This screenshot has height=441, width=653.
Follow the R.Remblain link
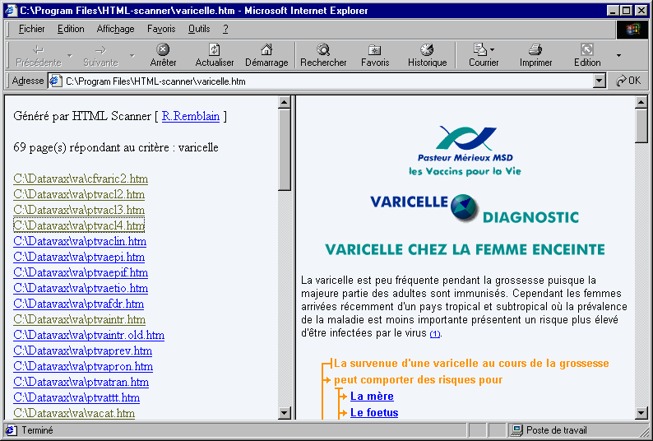click(190, 116)
